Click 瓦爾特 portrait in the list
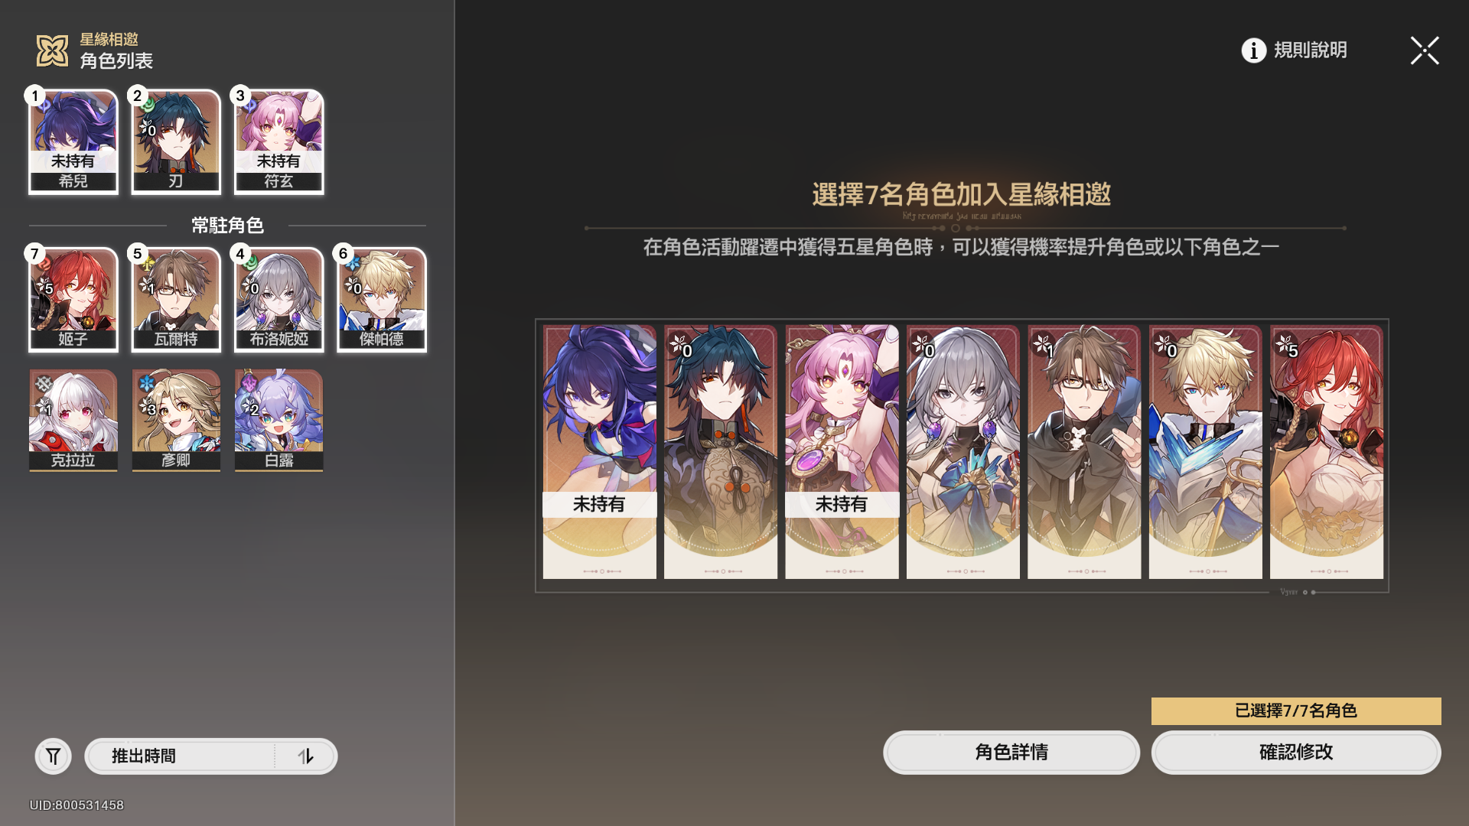 point(176,300)
